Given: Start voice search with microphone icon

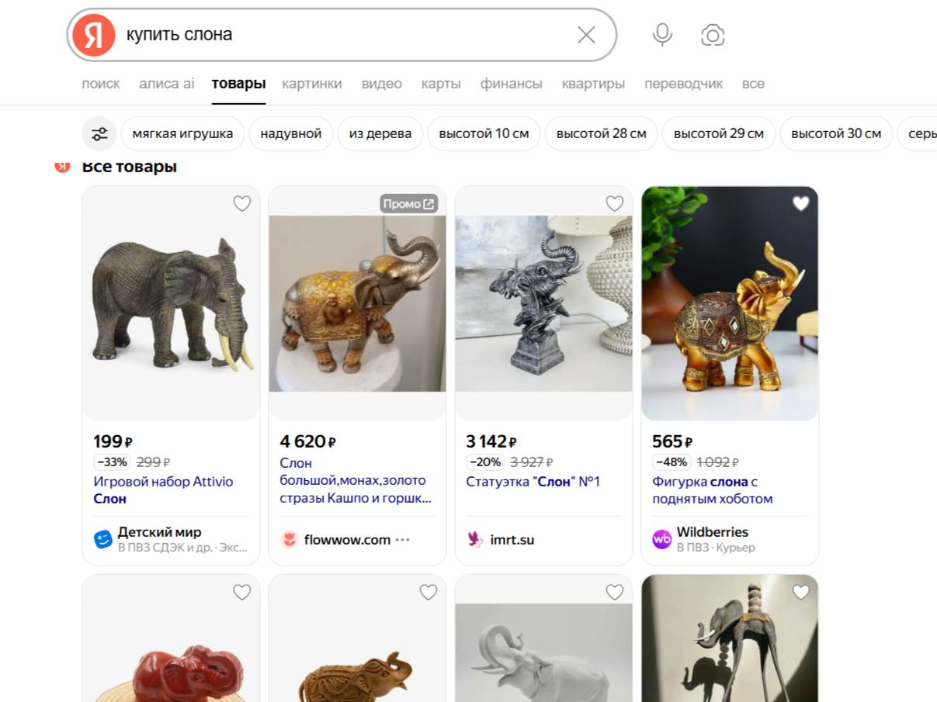Looking at the screenshot, I should pos(662,35).
